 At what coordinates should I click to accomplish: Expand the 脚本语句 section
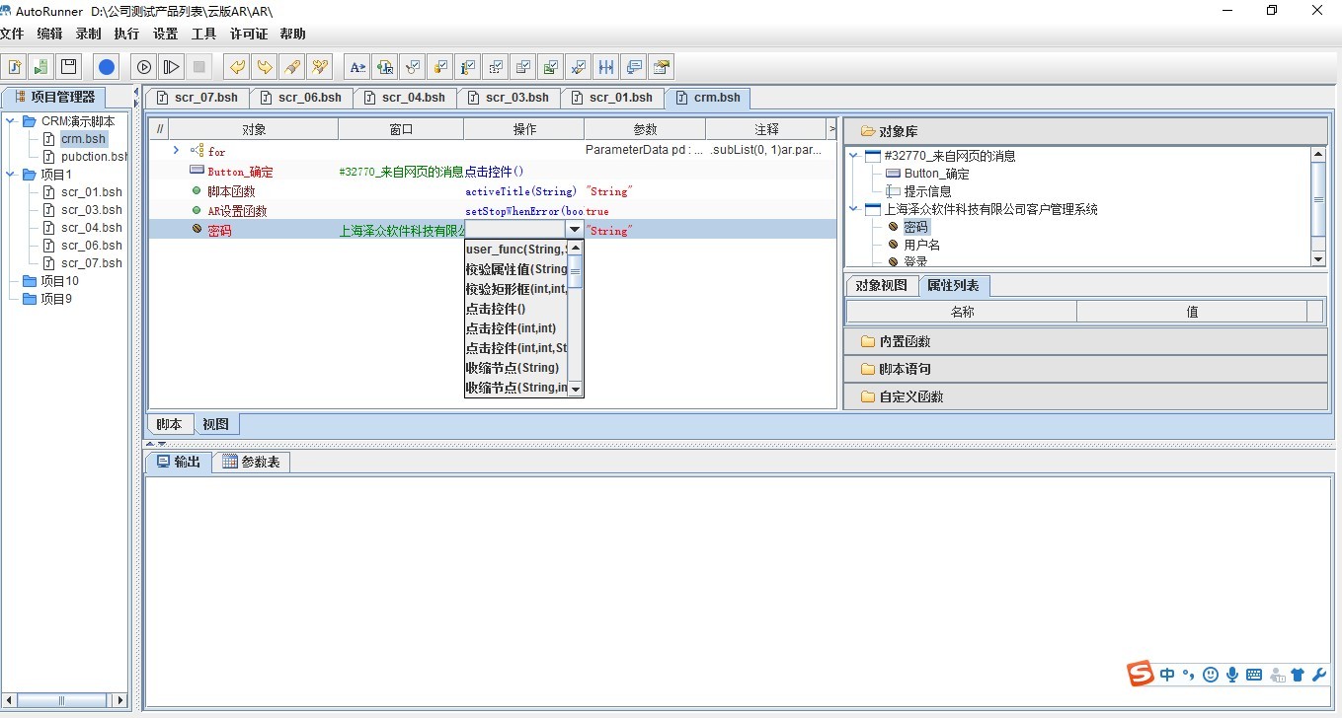1086,369
